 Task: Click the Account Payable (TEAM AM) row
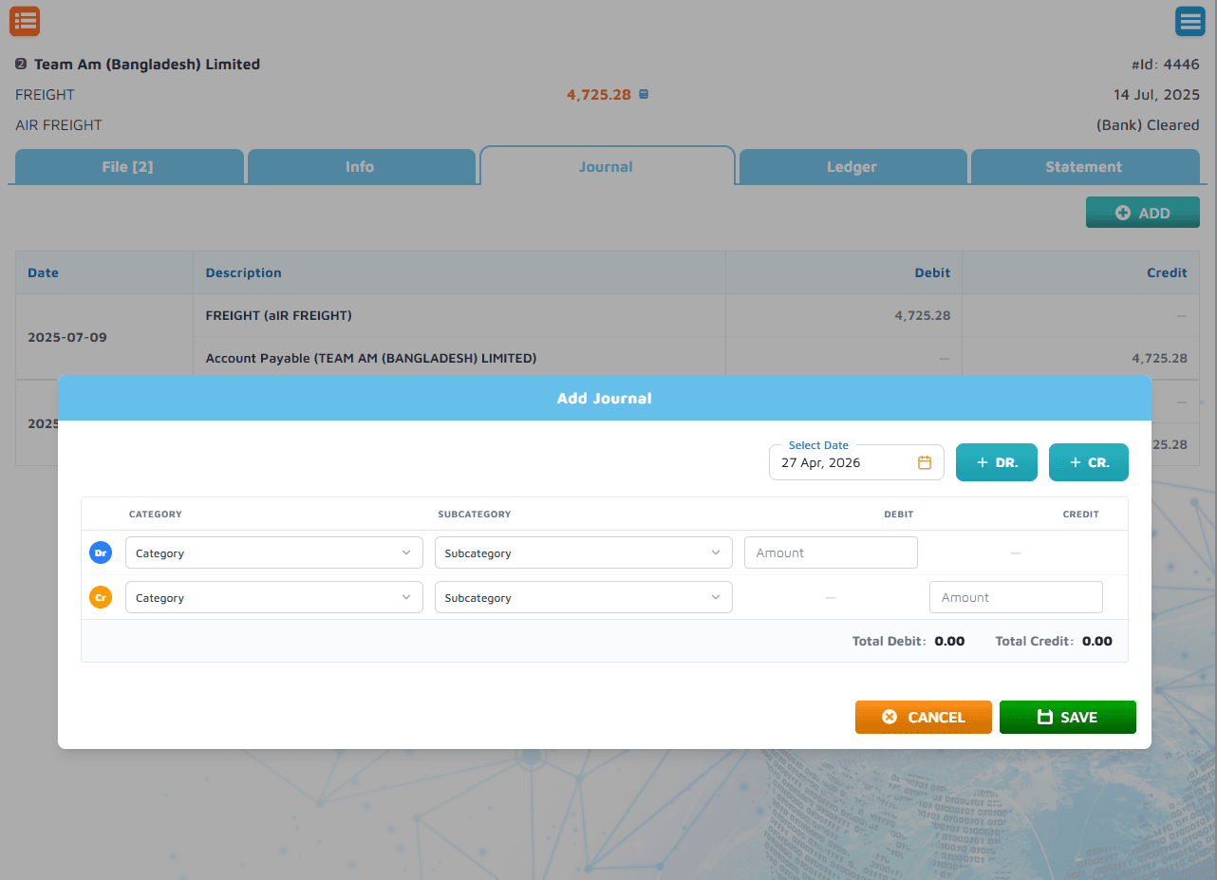(x=371, y=358)
